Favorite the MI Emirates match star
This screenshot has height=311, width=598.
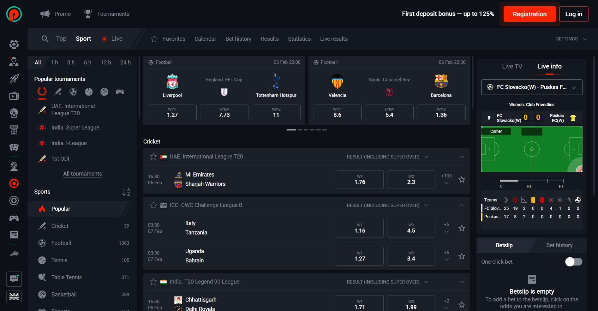tap(462, 180)
